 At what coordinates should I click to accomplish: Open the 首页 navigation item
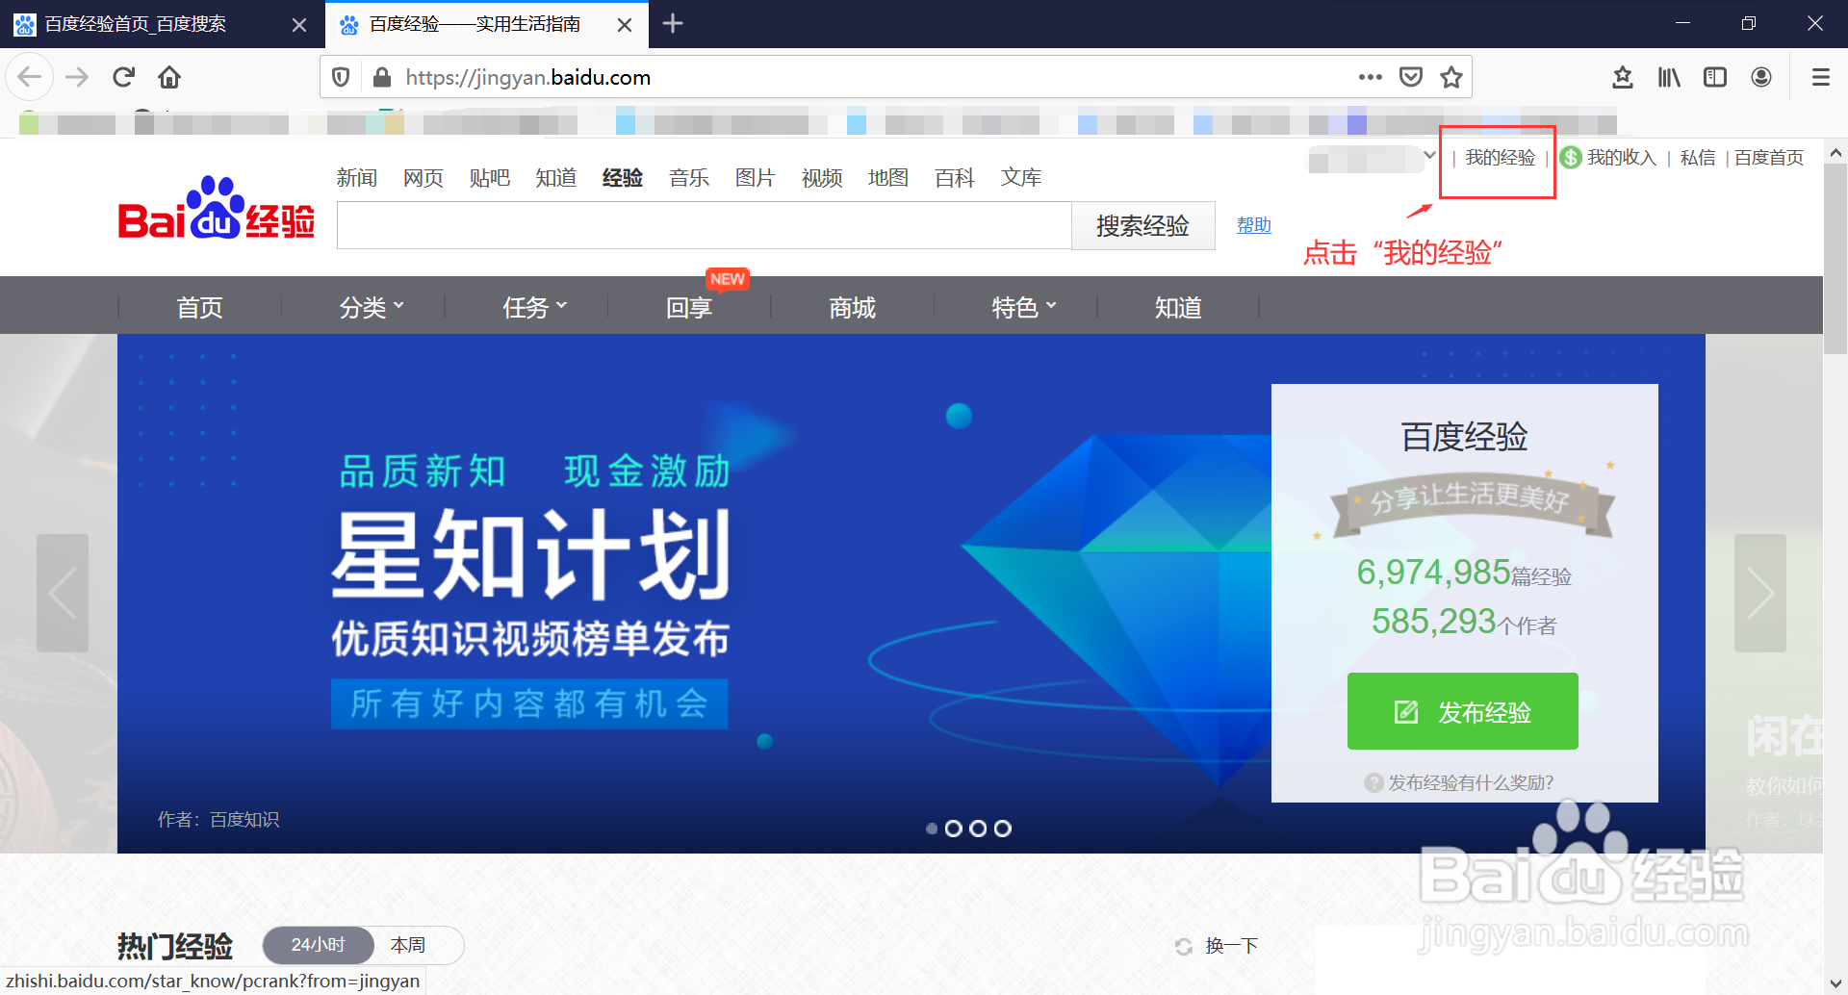click(x=199, y=307)
